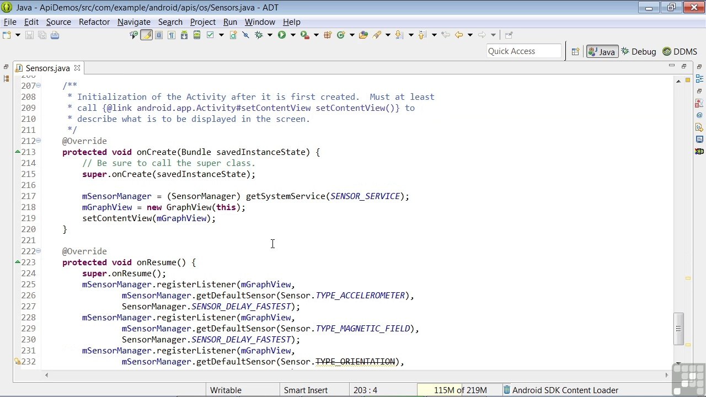
Task: Click the Search flashlight icon
Action: click(377, 35)
